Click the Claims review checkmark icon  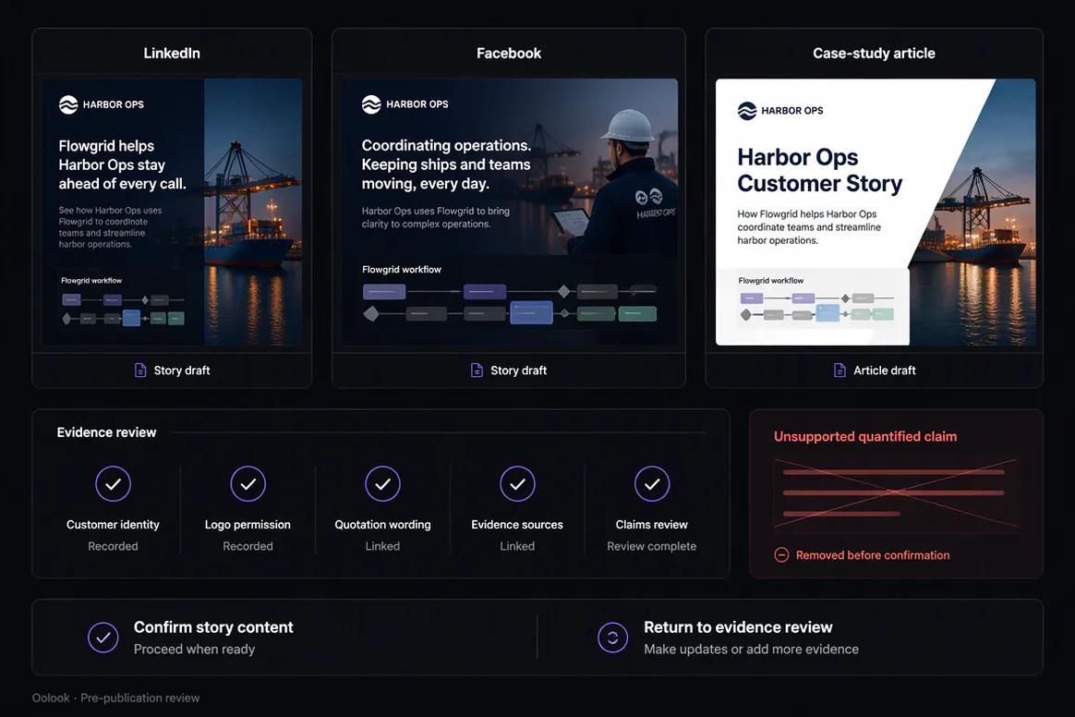coord(652,484)
